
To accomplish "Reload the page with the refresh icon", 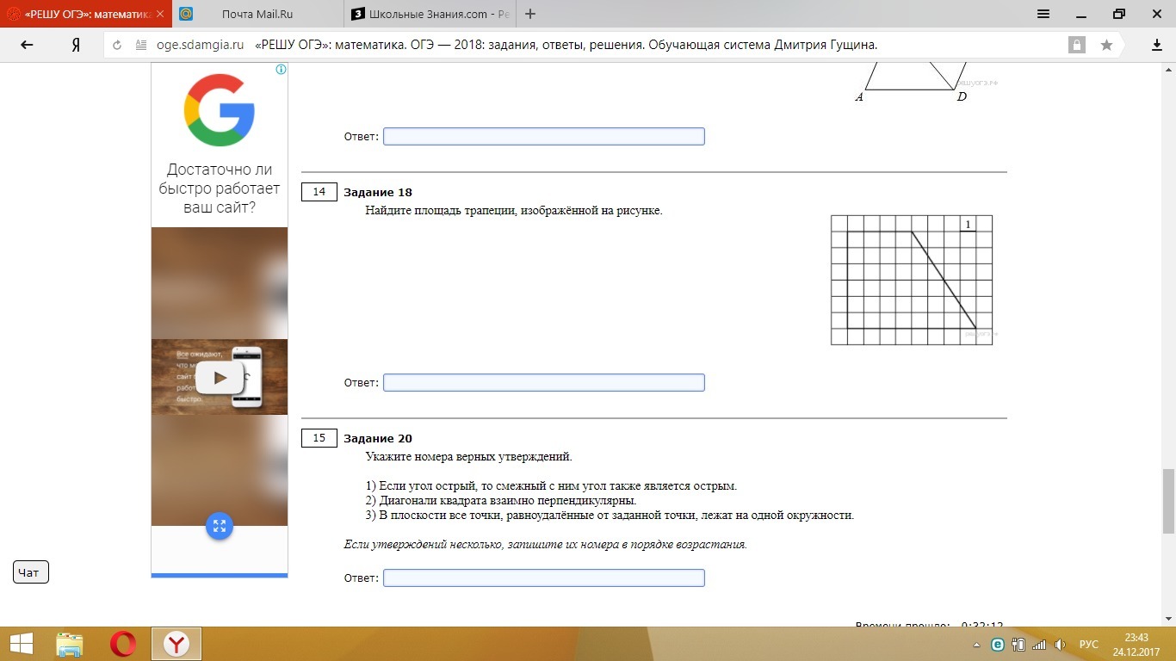I will point(117,46).
